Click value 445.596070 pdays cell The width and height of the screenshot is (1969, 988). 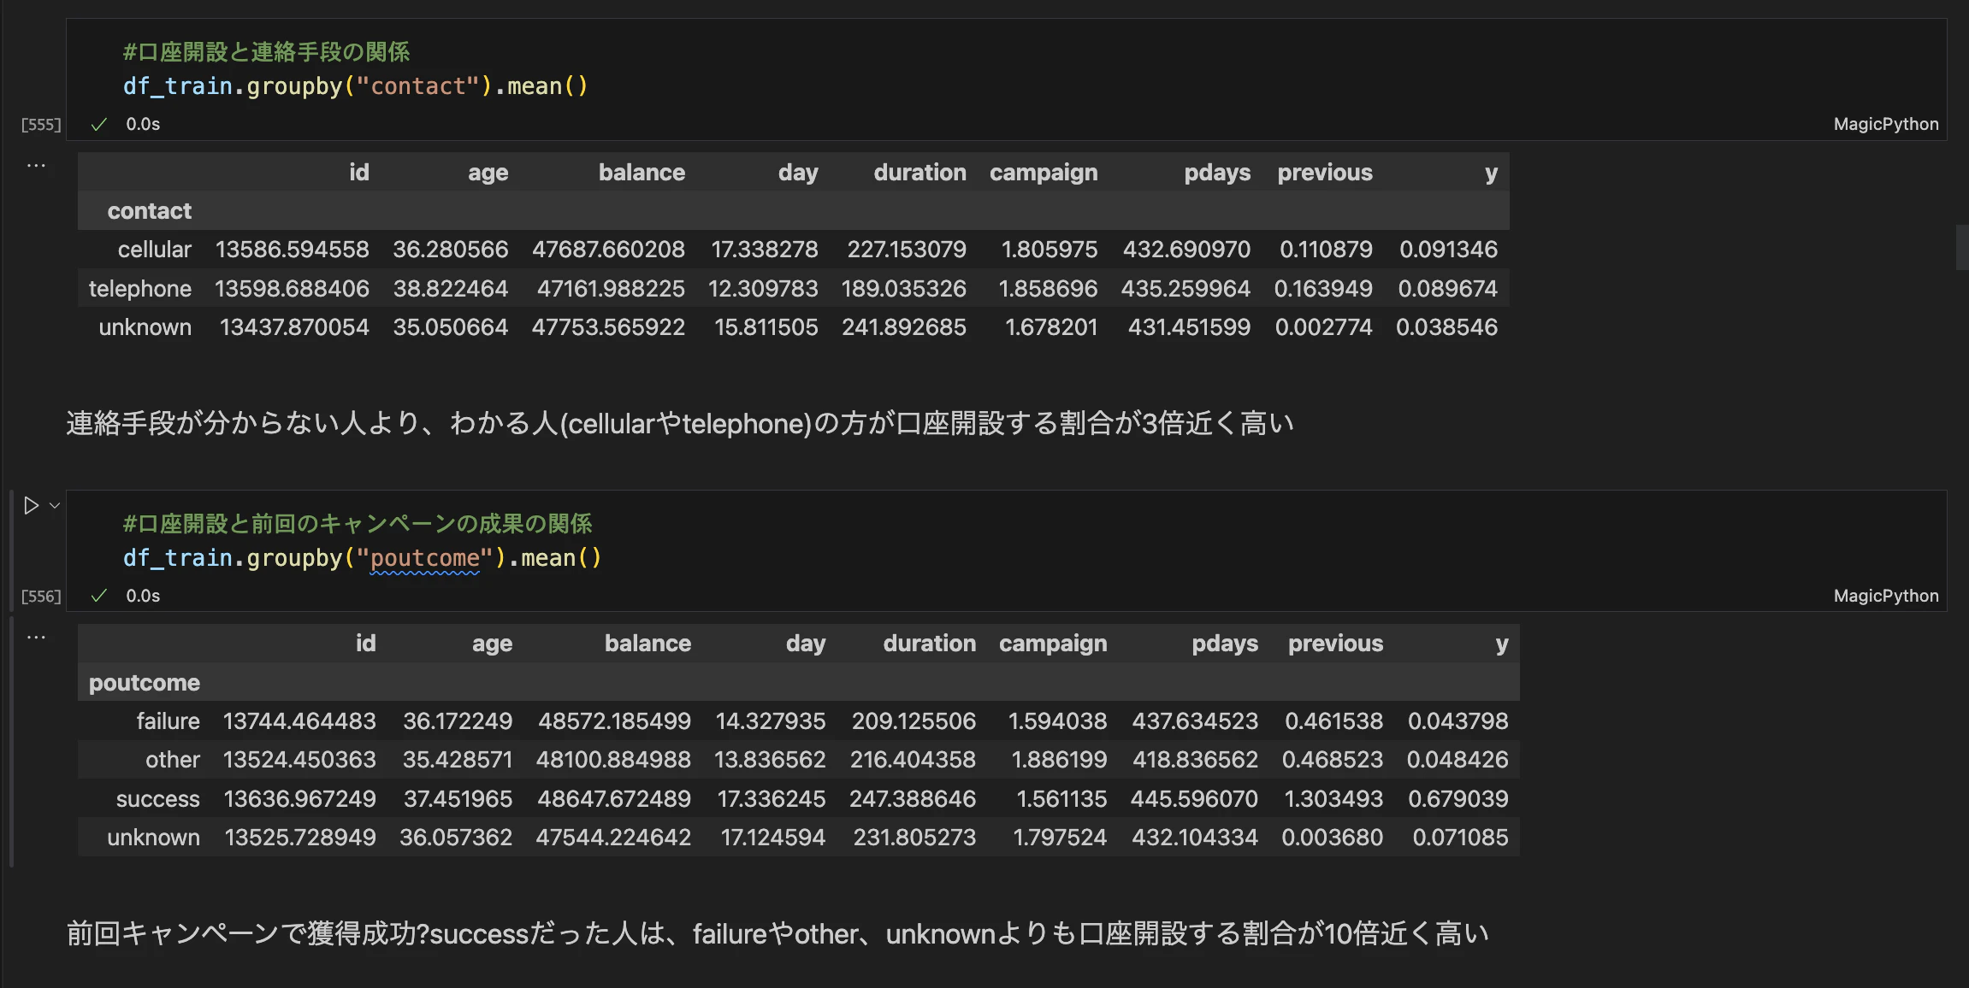click(1194, 799)
